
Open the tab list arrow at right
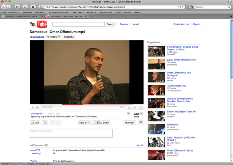pos(231,16)
